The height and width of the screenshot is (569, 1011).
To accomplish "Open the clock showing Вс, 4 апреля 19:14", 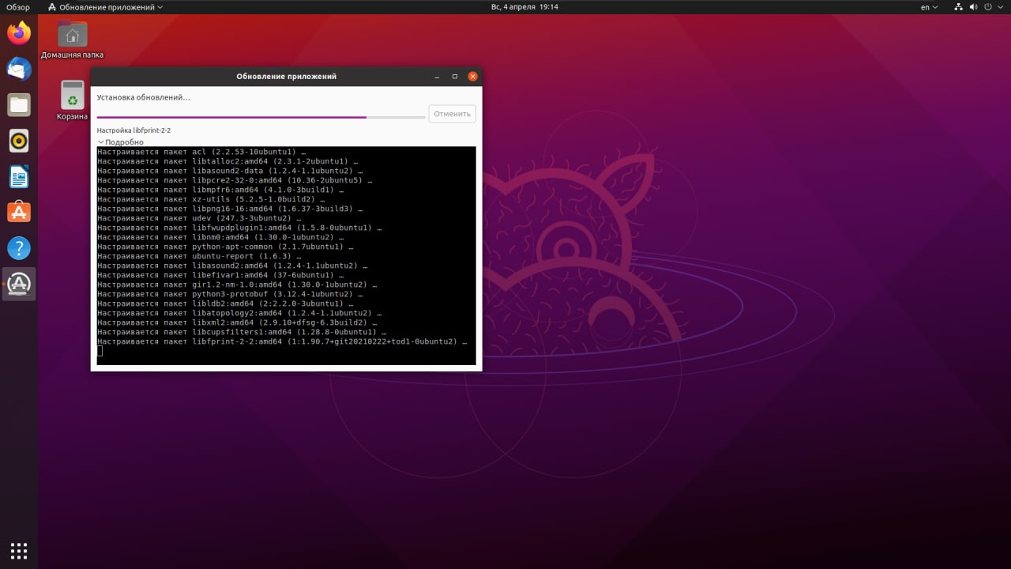I will pos(524,7).
